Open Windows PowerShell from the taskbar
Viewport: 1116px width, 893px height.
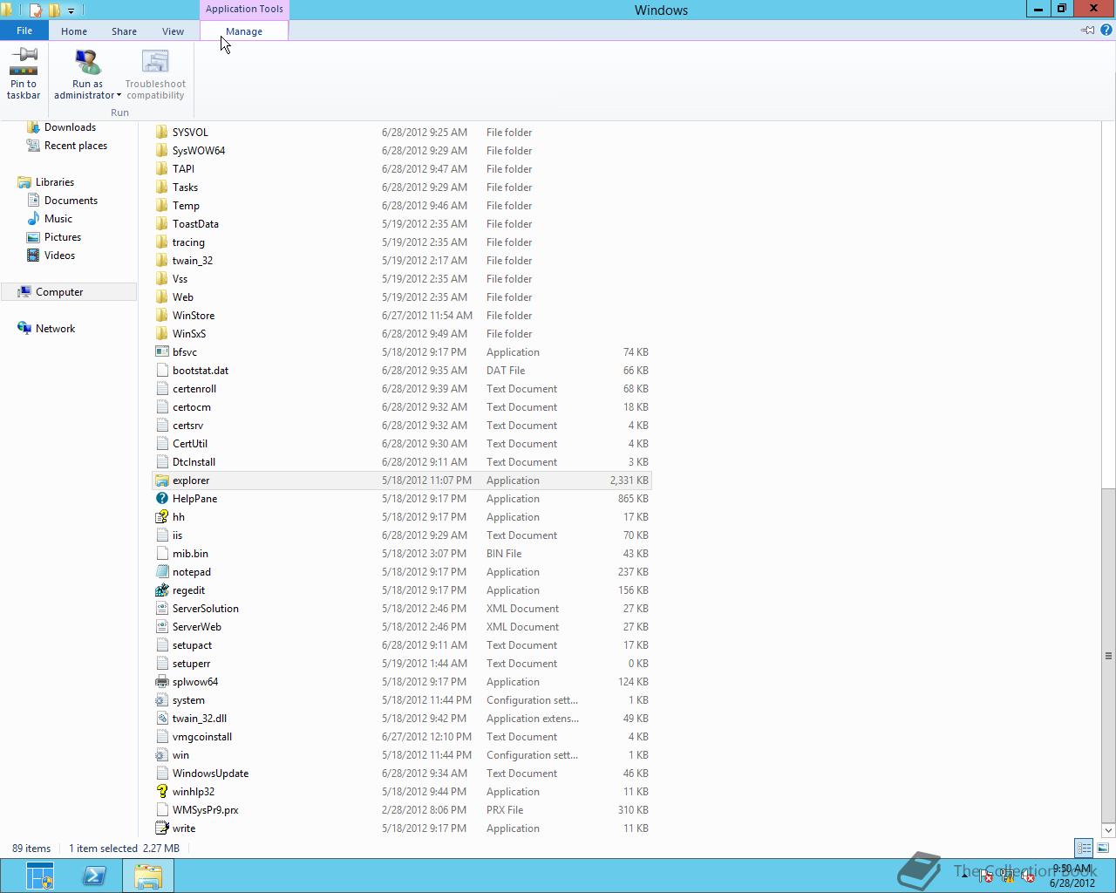click(94, 876)
